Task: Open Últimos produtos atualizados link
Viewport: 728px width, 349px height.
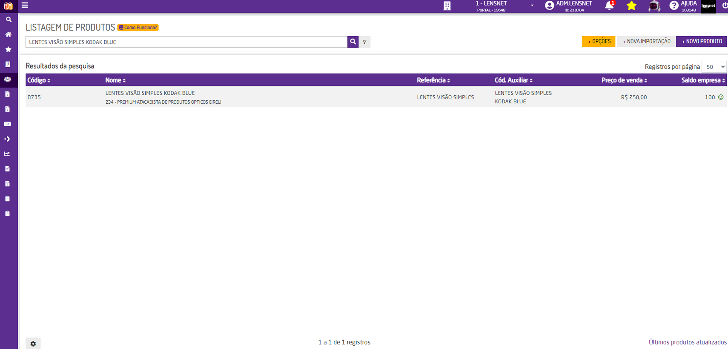Action: [687, 342]
